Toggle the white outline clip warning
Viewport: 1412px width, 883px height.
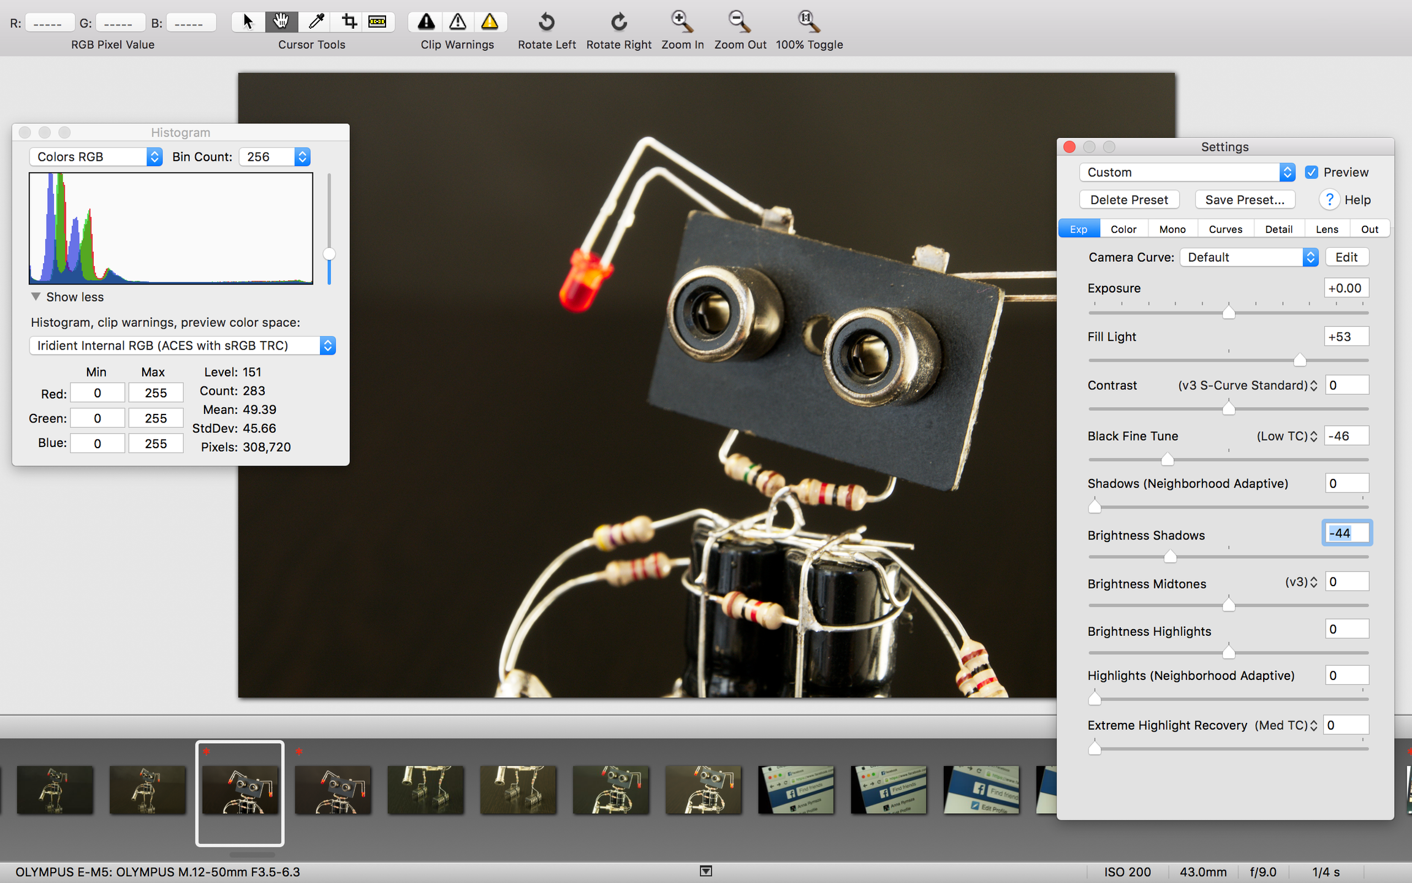click(458, 22)
